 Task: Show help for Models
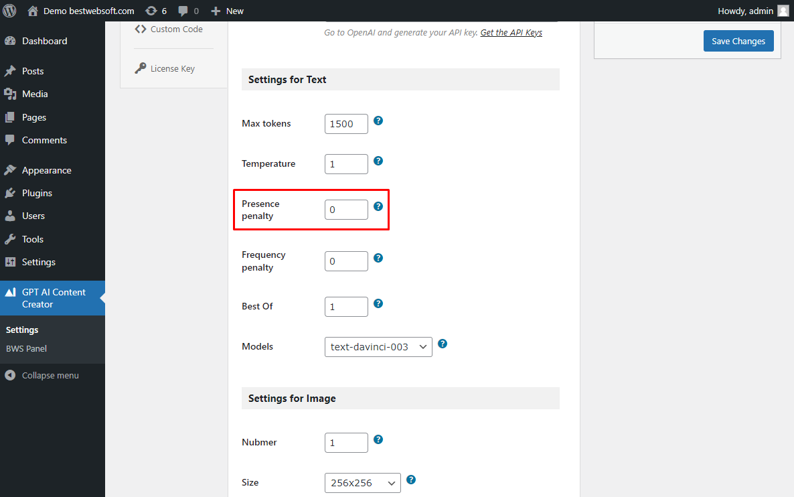coord(443,344)
